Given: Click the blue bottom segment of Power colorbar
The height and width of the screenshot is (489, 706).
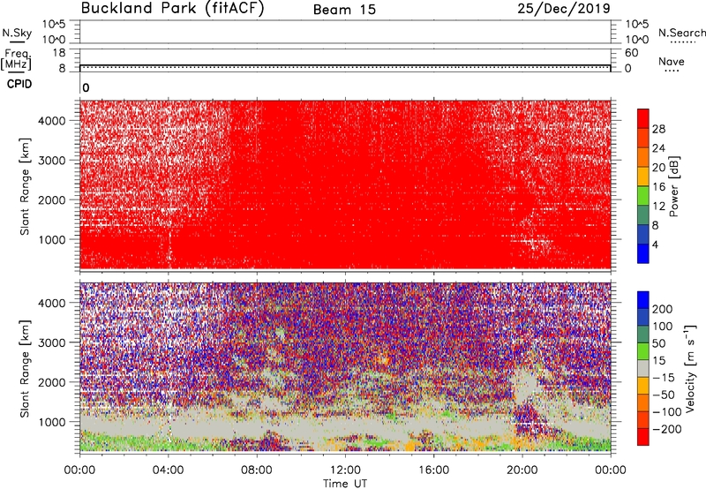Looking at the screenshot, I should click(x=643, y=254).
